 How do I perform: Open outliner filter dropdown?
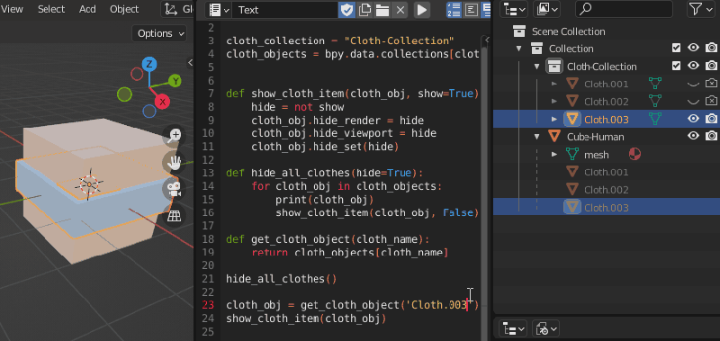coord(701,9)
